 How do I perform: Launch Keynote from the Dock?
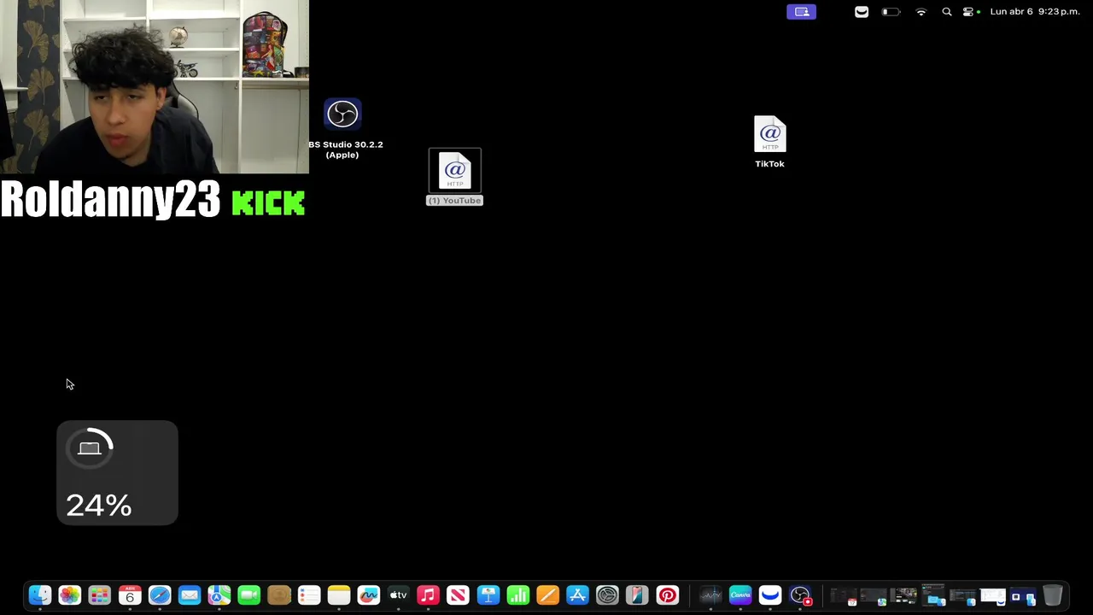[488, 595]
